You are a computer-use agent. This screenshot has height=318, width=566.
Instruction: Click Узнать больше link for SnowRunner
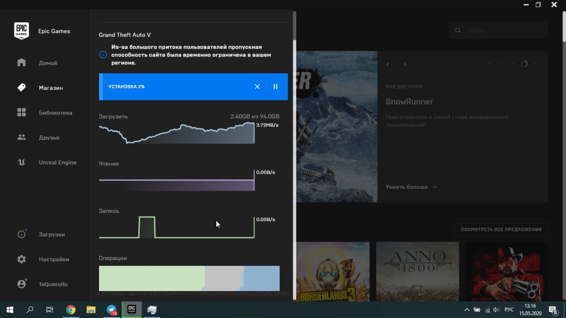(411, 187)
